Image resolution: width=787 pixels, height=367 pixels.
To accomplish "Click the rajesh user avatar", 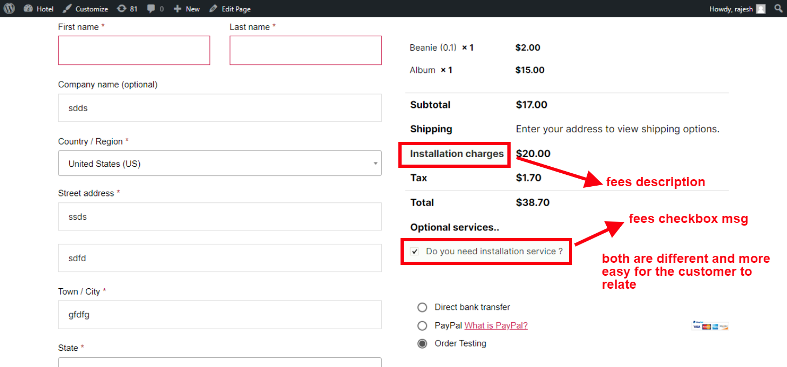I will click(761, 9).
